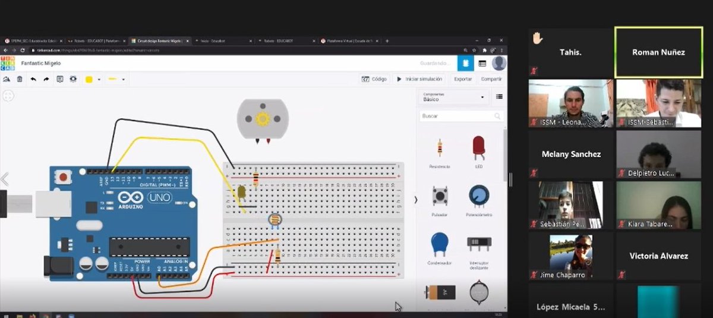
Task: Switch to Plataforma Virtual browser tab
Action: coord(348,41)
